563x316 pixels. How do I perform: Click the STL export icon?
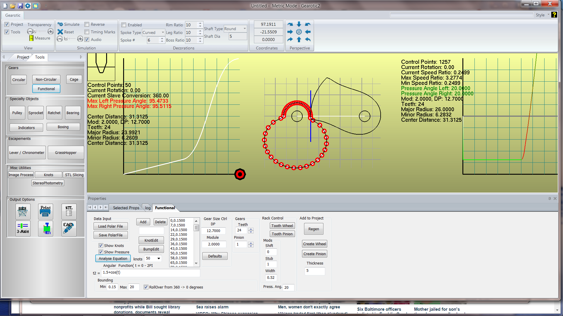tap(69, 211)
